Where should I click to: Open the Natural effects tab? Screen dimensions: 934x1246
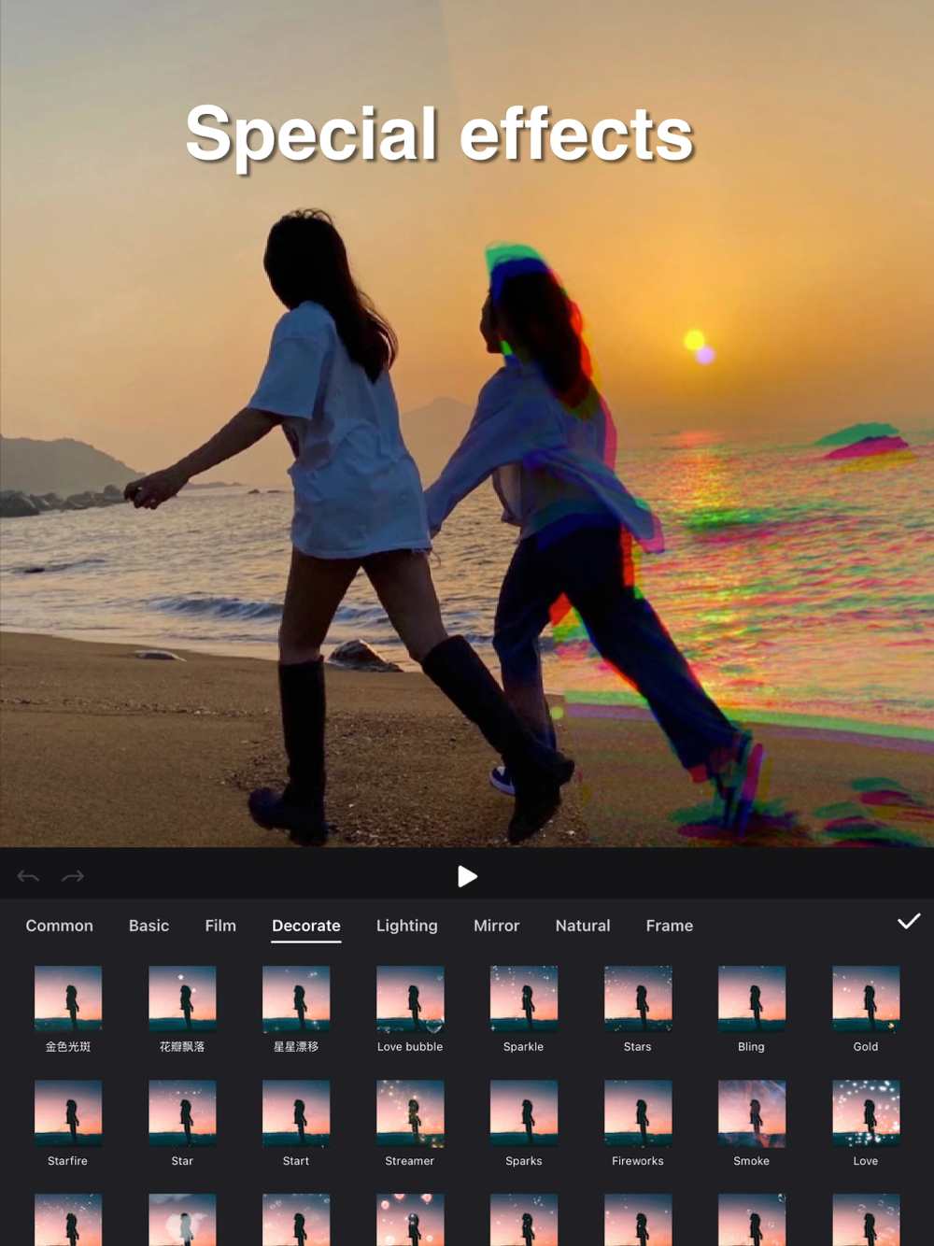point(583,926)
